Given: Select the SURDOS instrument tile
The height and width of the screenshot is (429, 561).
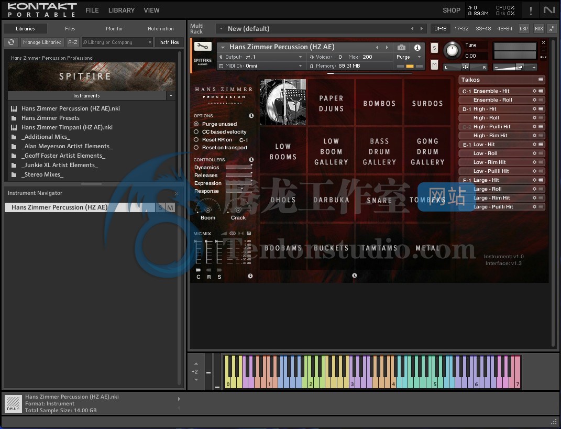Looking at the screenshot, I should click(427, 103).
